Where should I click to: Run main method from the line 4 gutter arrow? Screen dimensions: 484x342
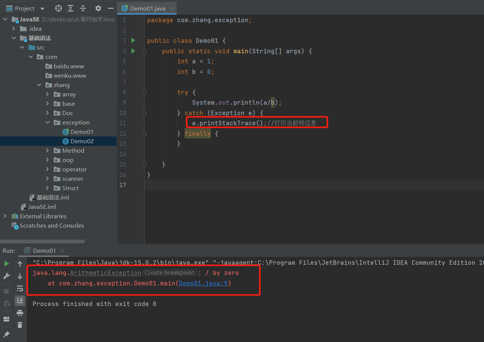tap(133, 51)
